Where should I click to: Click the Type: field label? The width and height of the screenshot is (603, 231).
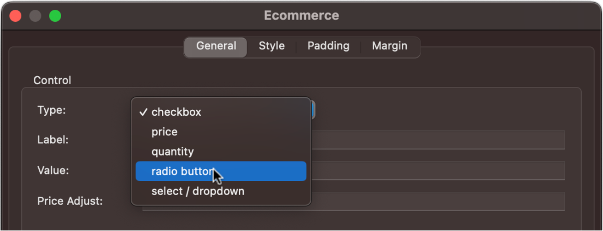tap(51, 110)
